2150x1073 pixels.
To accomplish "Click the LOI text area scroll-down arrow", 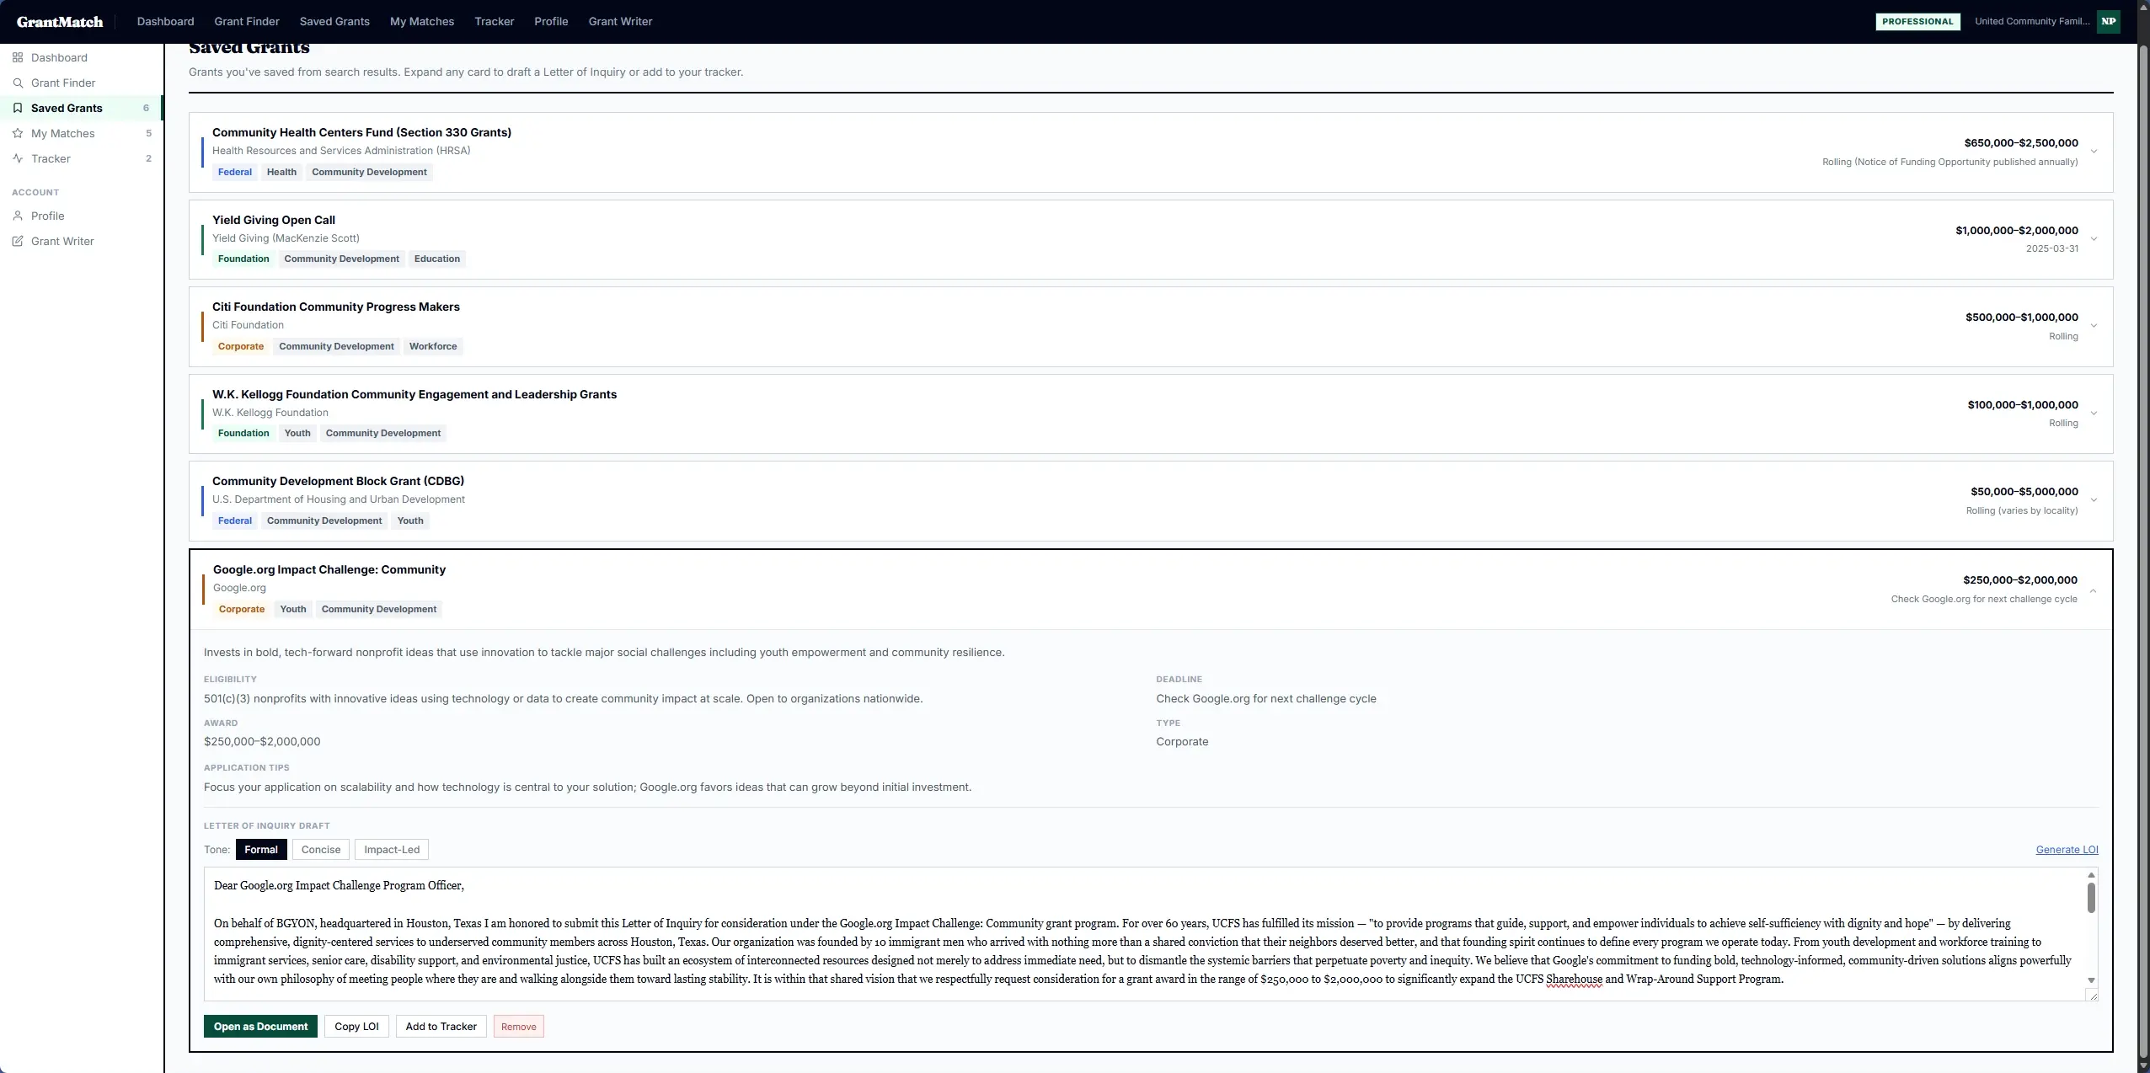I will coord(2091,980).
